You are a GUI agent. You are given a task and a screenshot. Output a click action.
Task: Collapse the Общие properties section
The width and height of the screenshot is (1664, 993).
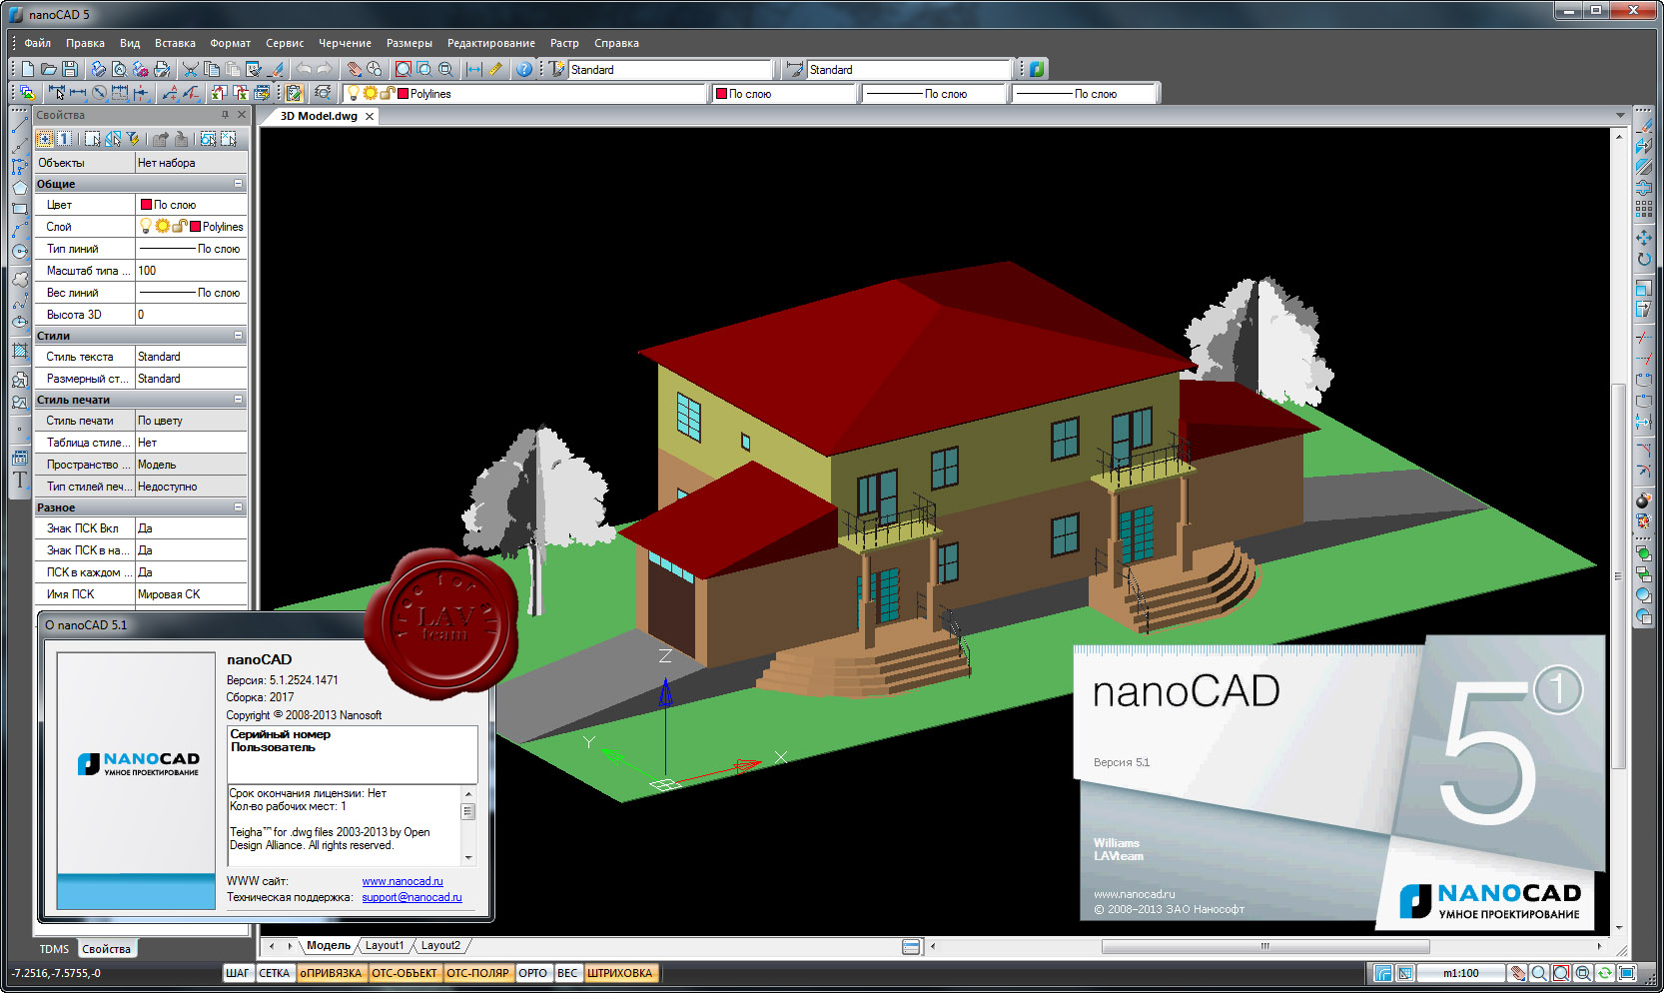pyautogui.click(x=238, y=184)
